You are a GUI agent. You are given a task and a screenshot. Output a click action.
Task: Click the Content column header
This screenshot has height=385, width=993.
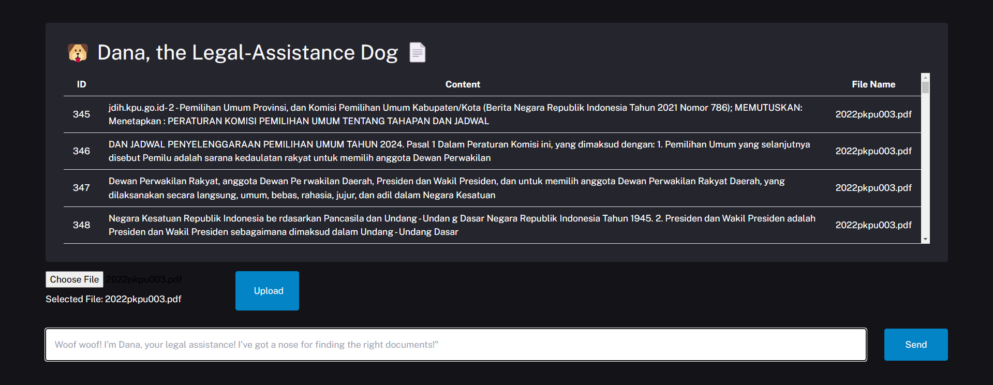pyautogui.click(x=463, y=84)
